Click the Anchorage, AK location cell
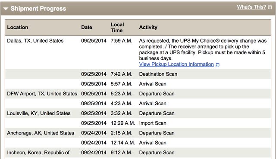This screenshot has height=159, width=276. pyautogui.click(x=41, y=133)
